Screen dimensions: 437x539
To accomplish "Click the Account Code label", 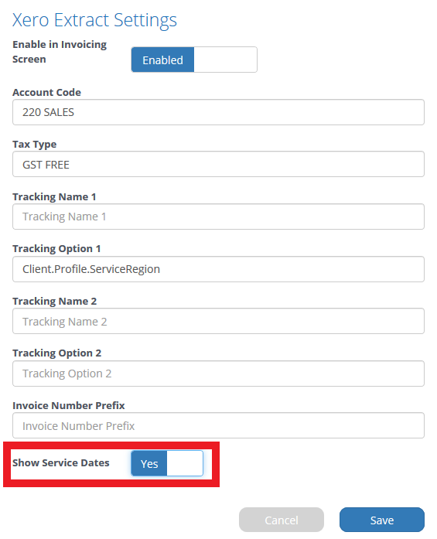I will pos(46,92).
